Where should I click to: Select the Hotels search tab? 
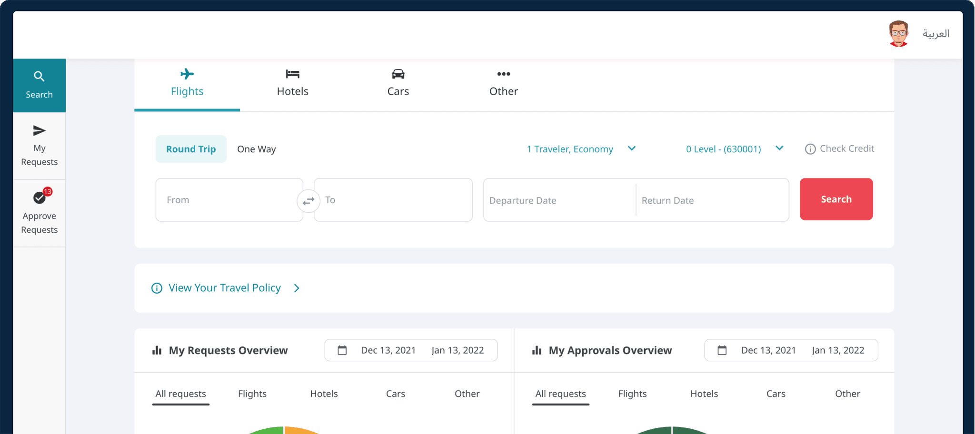[x=293, y=85]
